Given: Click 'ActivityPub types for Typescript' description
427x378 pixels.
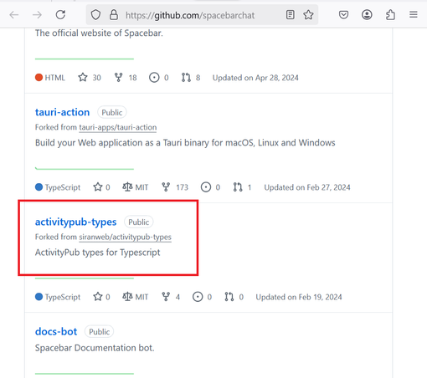Looking at the screenshot, I should pos(97,253).
